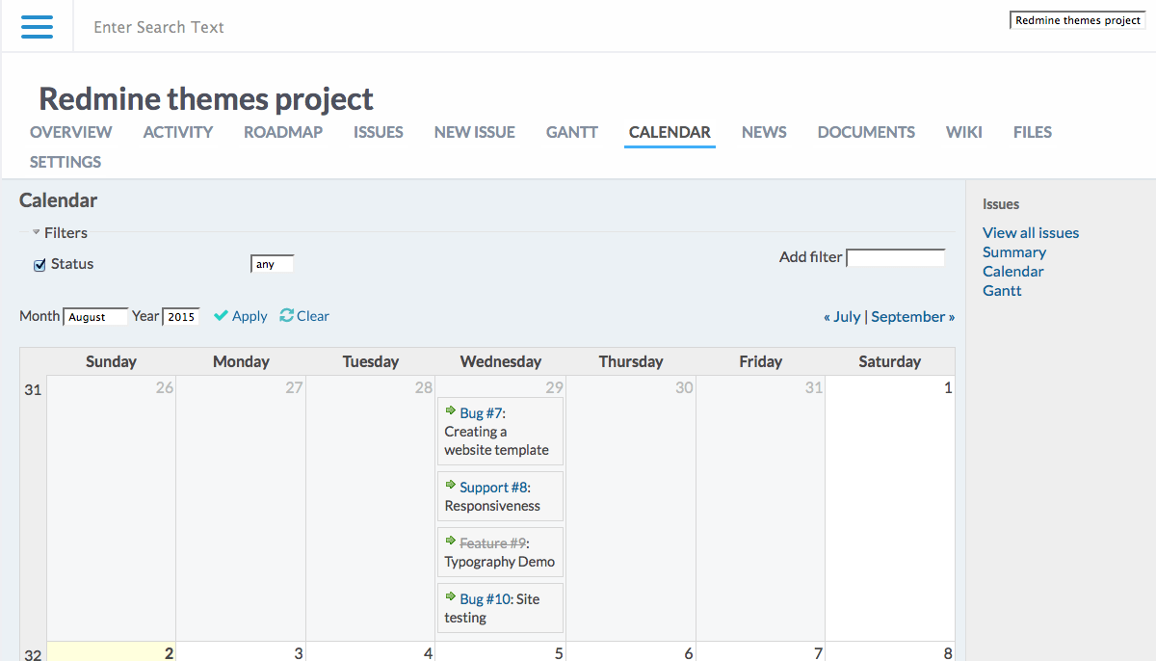This screenshot has width=1156, height=661.
Task: Go to the Issues tab
Action: [x=379, y=132]
